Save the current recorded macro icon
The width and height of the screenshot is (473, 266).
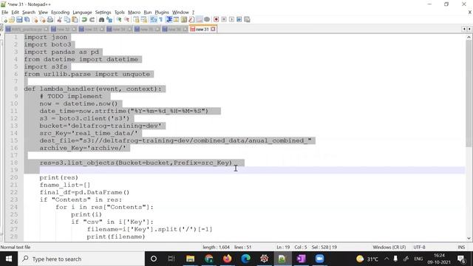(247, 20)
